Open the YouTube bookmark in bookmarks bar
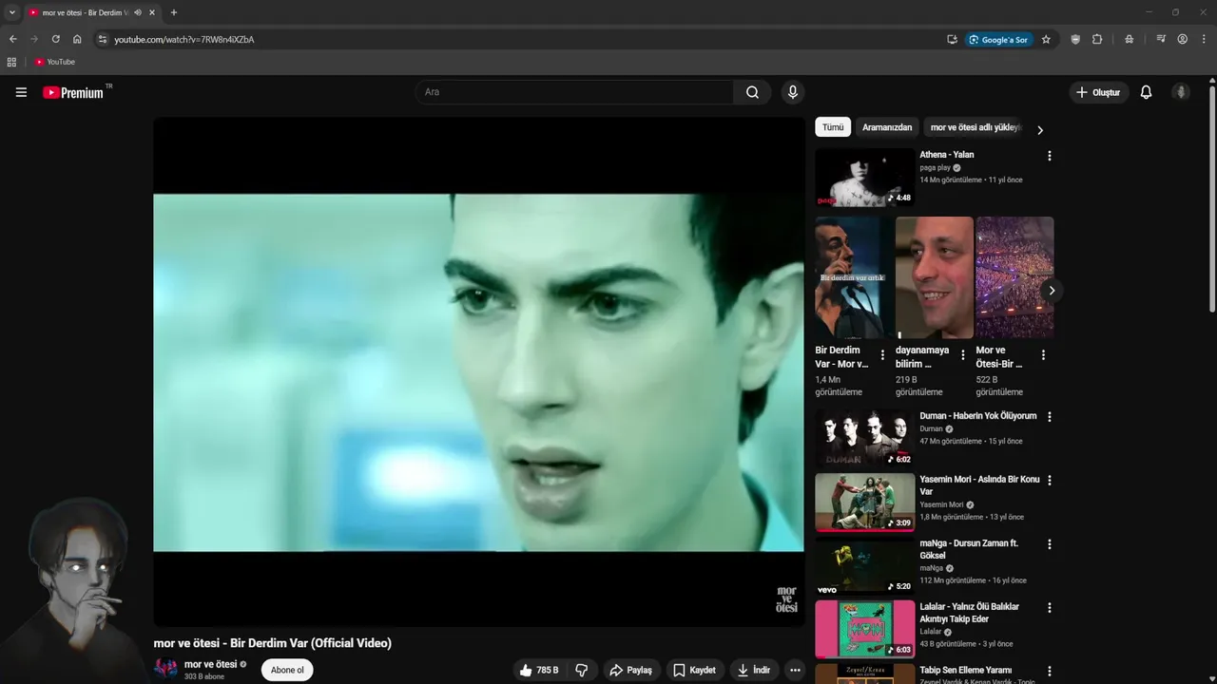 [x=54, y=62]
